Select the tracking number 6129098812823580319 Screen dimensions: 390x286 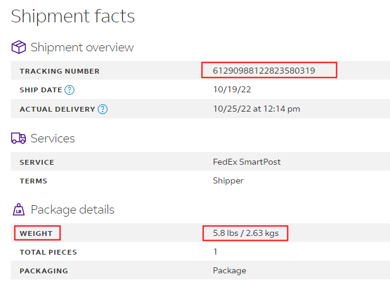[x=264, y=71]
